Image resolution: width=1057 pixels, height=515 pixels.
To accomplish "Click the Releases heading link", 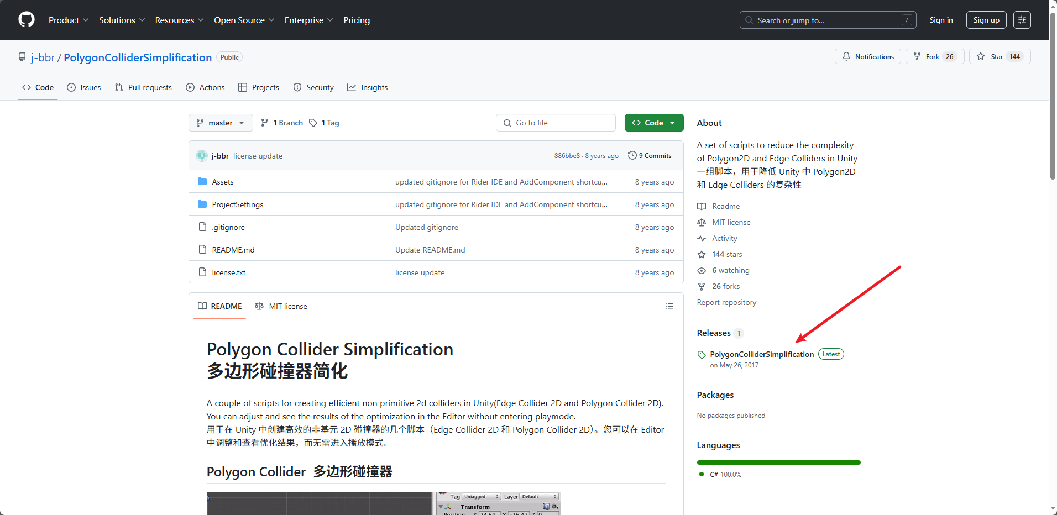I will (x=714, y=333).
